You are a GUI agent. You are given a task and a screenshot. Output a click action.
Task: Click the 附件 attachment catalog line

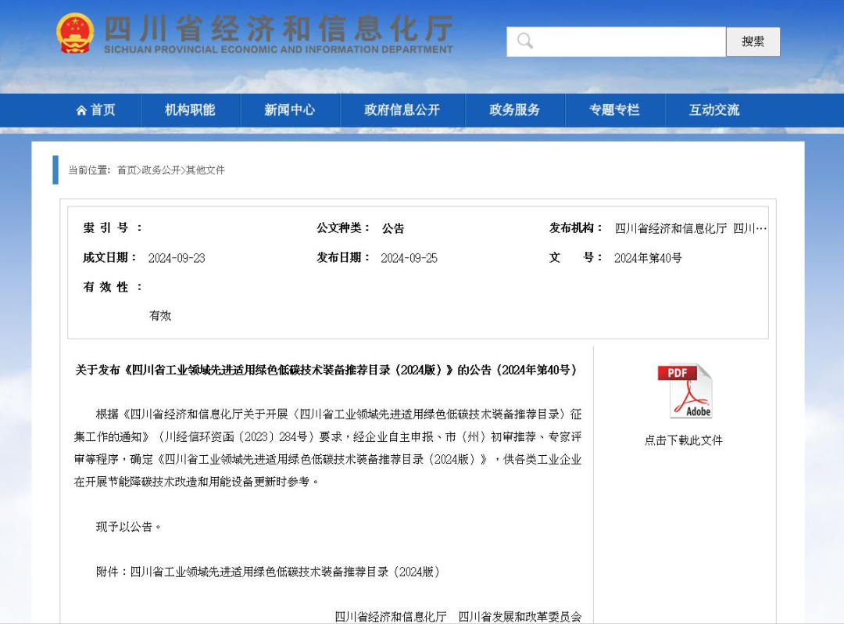click(268, 572)
